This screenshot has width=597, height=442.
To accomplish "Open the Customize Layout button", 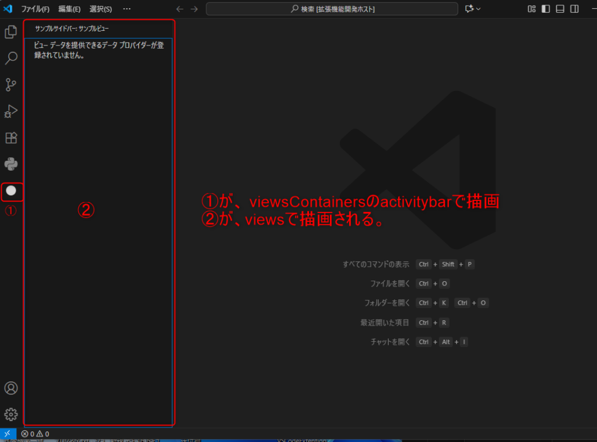I will 531,9.
